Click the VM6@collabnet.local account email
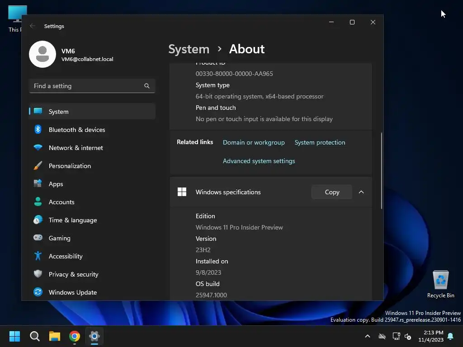Viewport: 463px width, 347px height. pos(87,59)
